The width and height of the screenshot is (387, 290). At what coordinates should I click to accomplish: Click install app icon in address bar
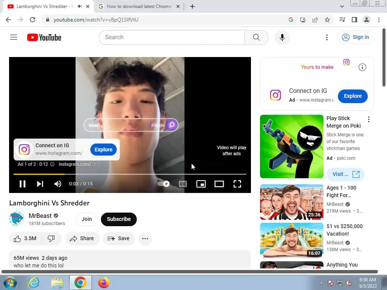click(x=303, y=20)
